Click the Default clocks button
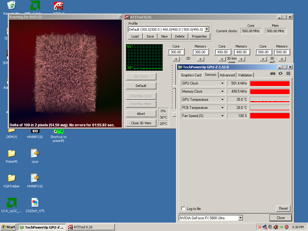 141,86
